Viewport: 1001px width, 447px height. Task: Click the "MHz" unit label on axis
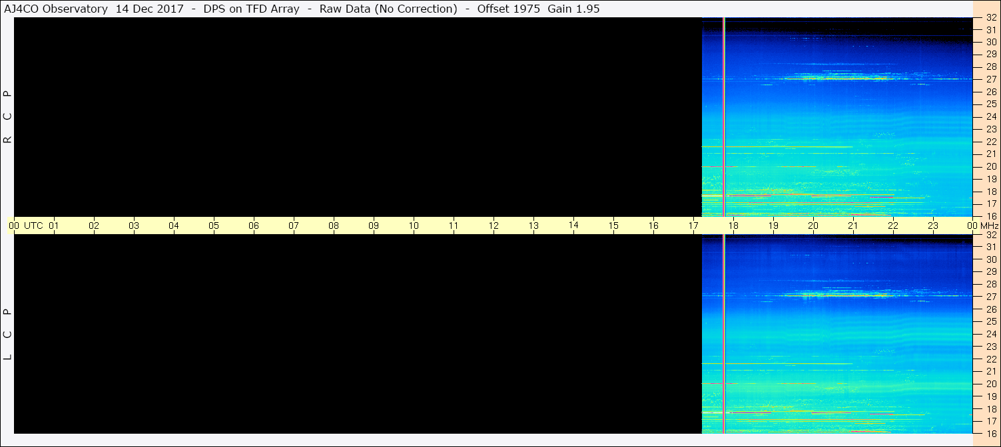pyautogui.click(x=990, y=225)
